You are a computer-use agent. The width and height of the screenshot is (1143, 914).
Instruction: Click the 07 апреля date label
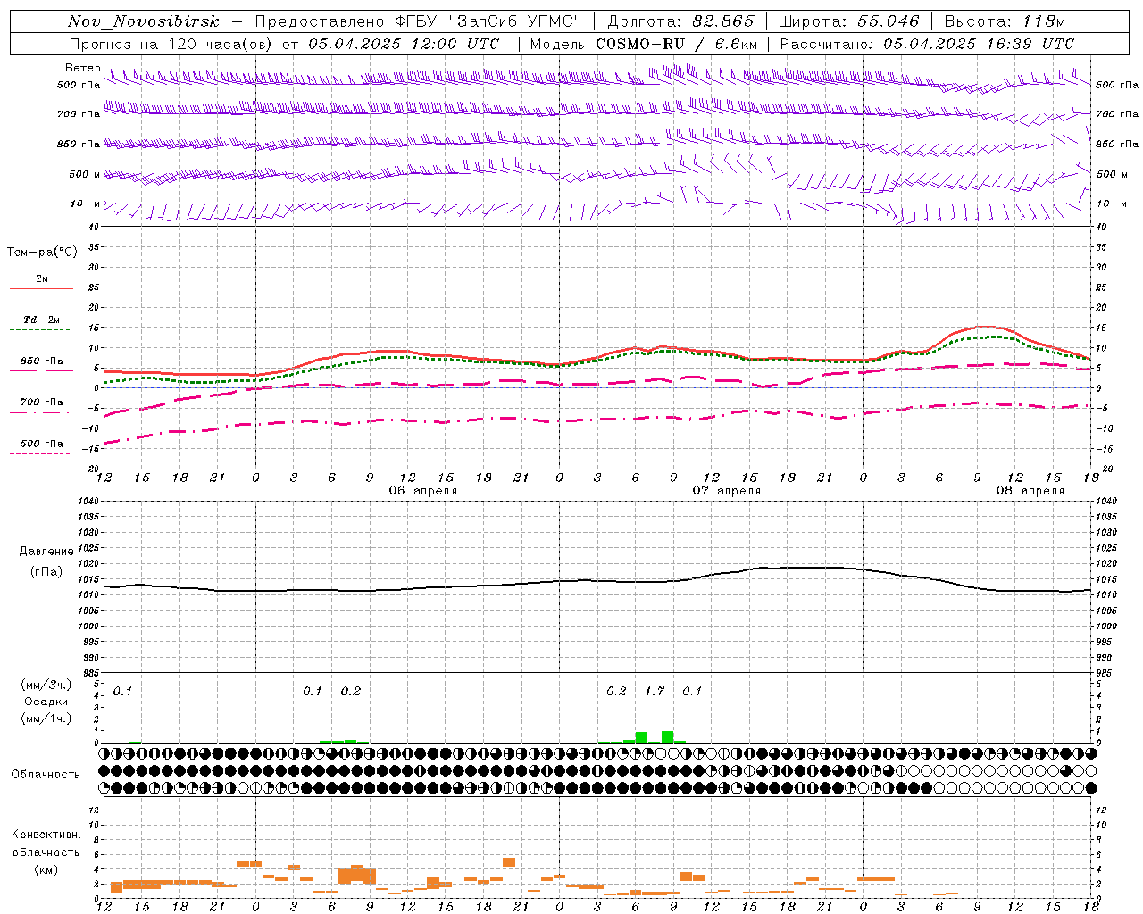click(x=727, y=491)
